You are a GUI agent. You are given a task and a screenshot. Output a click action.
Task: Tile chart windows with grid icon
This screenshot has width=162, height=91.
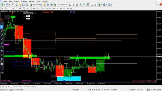tap(88, 5)
